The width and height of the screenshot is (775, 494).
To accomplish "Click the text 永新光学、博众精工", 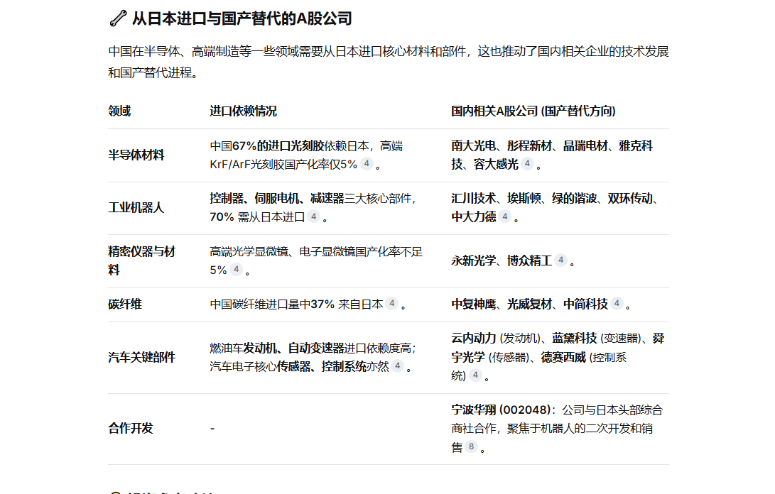I will tap(502, 260).
